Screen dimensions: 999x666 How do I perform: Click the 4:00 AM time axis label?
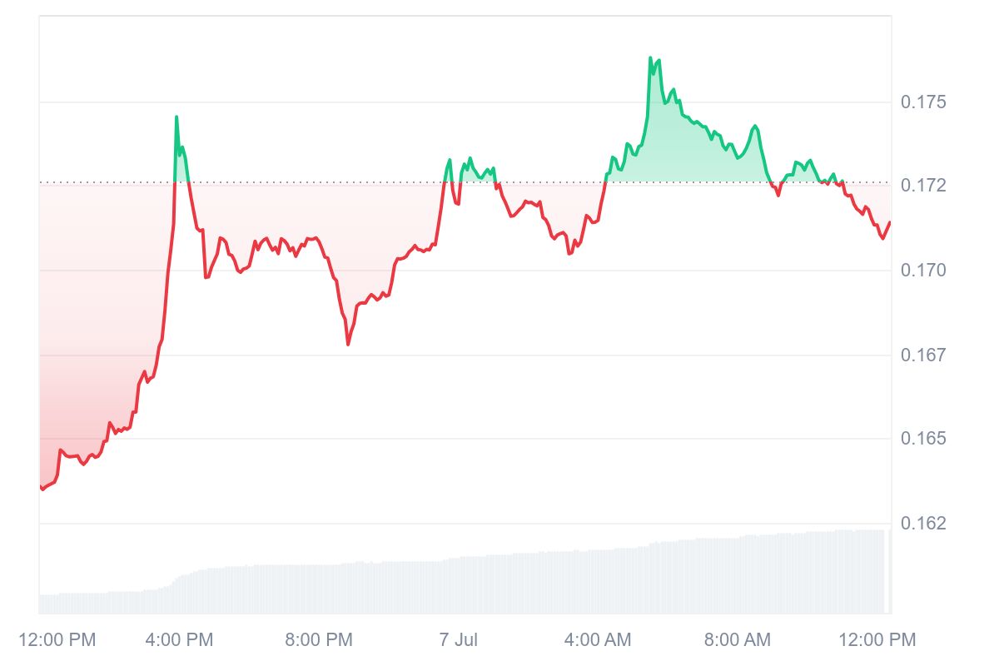tap(597, 640)
